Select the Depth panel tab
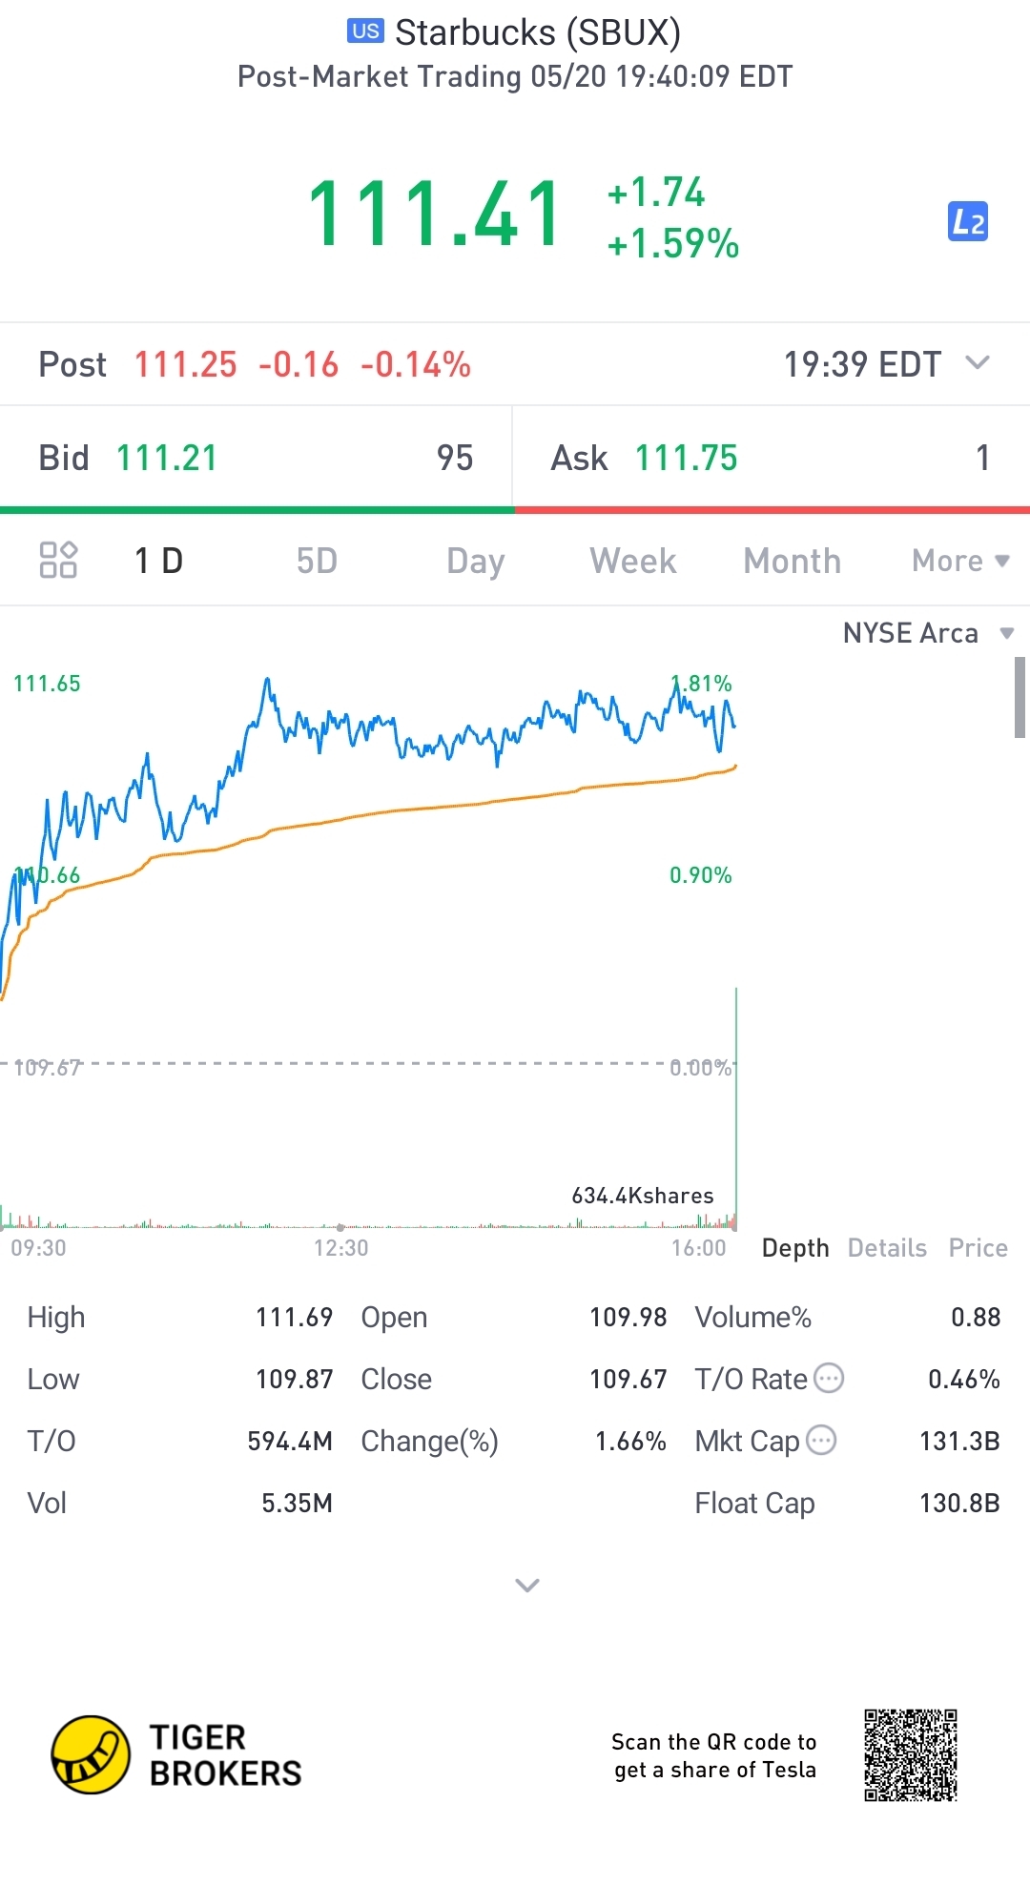 795,1248
